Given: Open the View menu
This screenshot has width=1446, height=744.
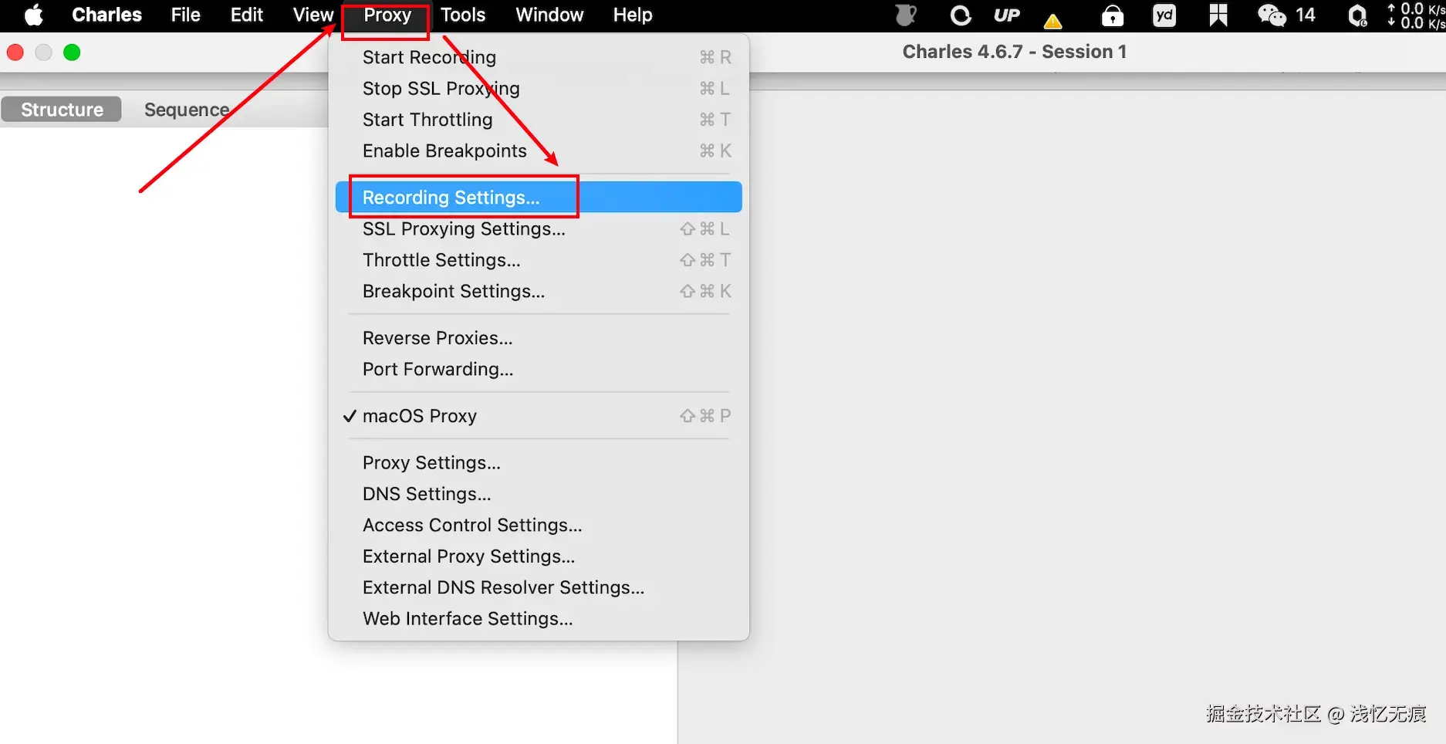Looking at the screenshot, I should coord(313,15).
